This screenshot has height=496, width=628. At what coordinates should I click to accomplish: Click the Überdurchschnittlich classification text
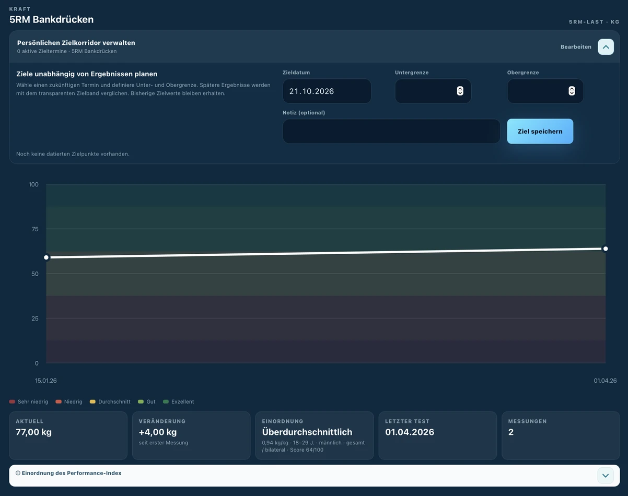coord(307,432)
